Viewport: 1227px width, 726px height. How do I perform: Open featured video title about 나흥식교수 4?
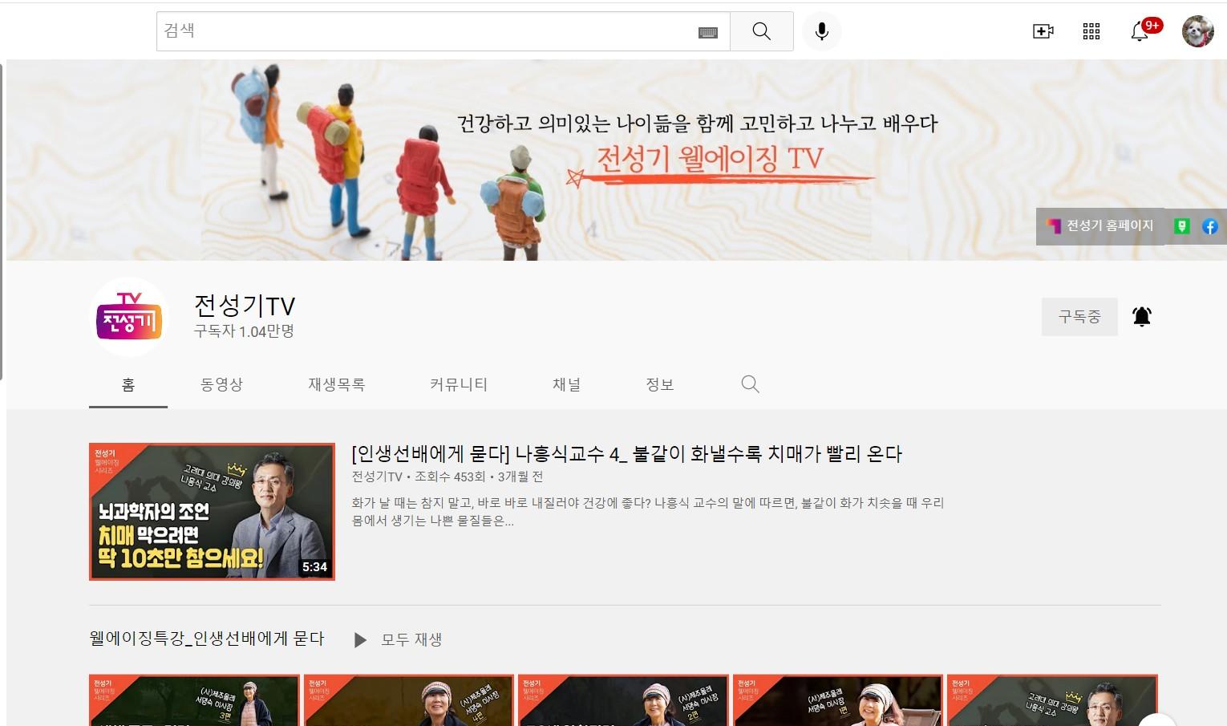[x=627, y=454]
